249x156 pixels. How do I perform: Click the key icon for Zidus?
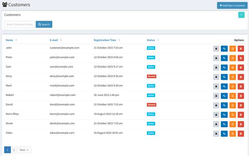224,134
